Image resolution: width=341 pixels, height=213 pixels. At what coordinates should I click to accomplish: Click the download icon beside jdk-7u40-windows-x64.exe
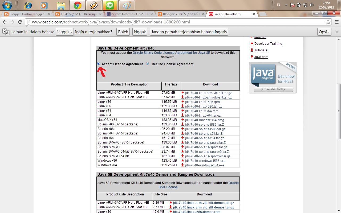[x=182, y=165]
